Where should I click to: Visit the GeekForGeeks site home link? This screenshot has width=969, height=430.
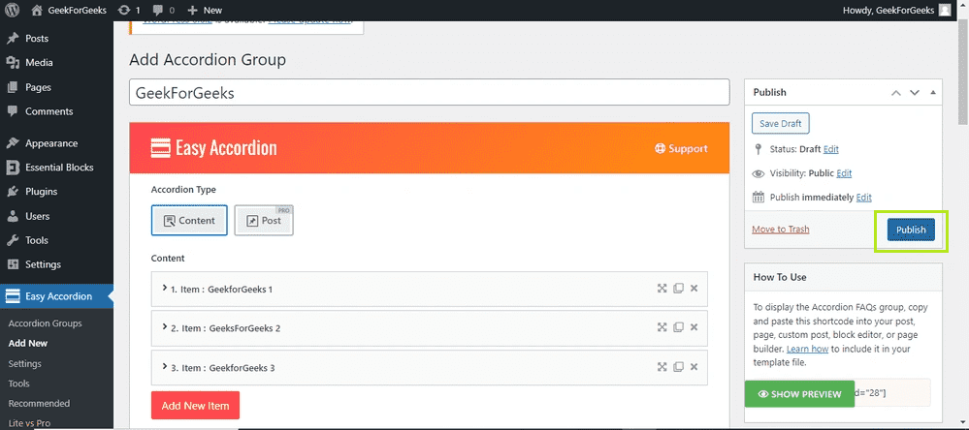point(68,10)
